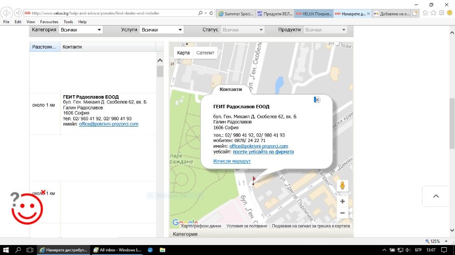
Task: Click the Street View pegman icon
Action: point(343,186)
